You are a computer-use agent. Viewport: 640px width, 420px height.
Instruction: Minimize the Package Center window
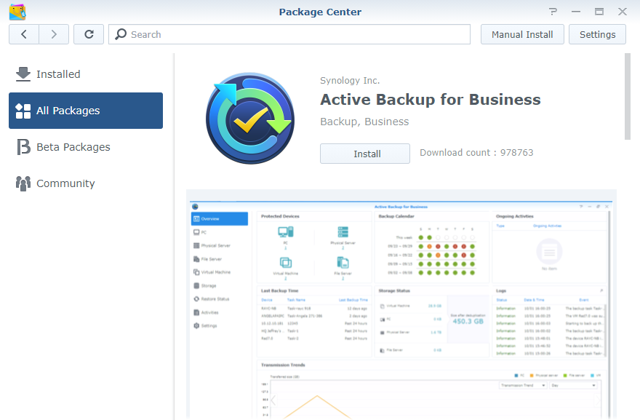pos(576,12)
